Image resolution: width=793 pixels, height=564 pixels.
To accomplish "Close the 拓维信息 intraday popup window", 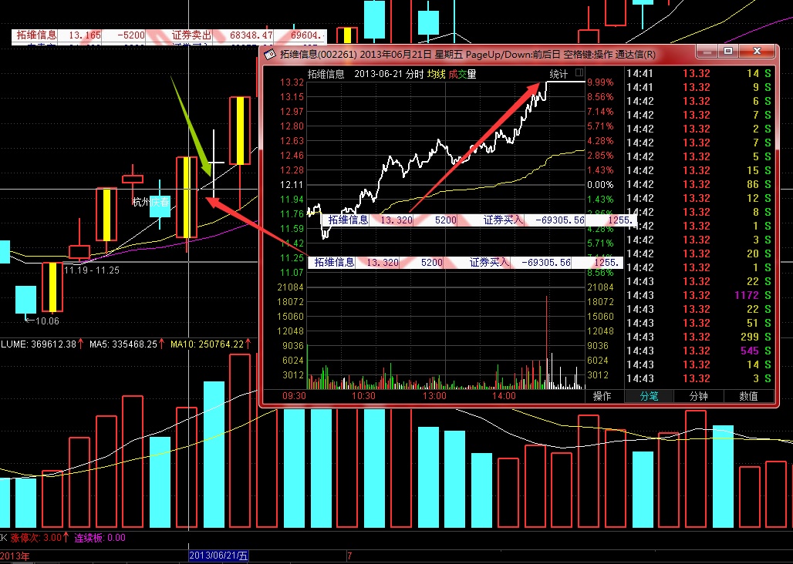I will pyautogui.click(x=761, y=52).
